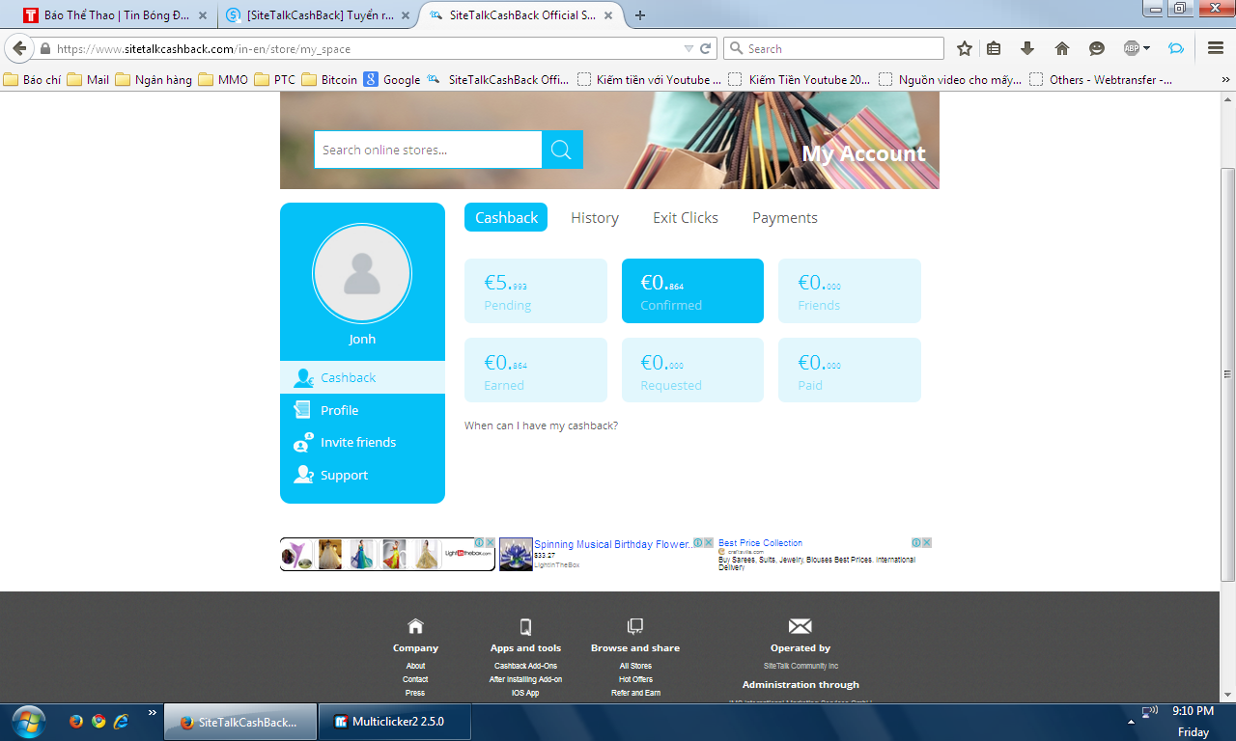Image resolution: width=1236 pixels, height=741 pixels.
Task: Click the page vertical scrollbar thumb
Action: point(1227,374)
